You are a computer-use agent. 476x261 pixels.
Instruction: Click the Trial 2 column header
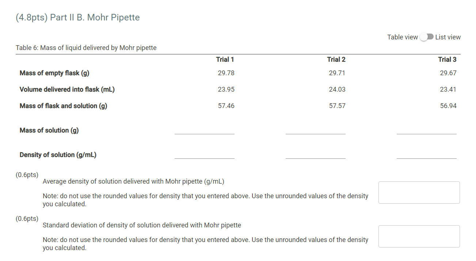point(336,59)
